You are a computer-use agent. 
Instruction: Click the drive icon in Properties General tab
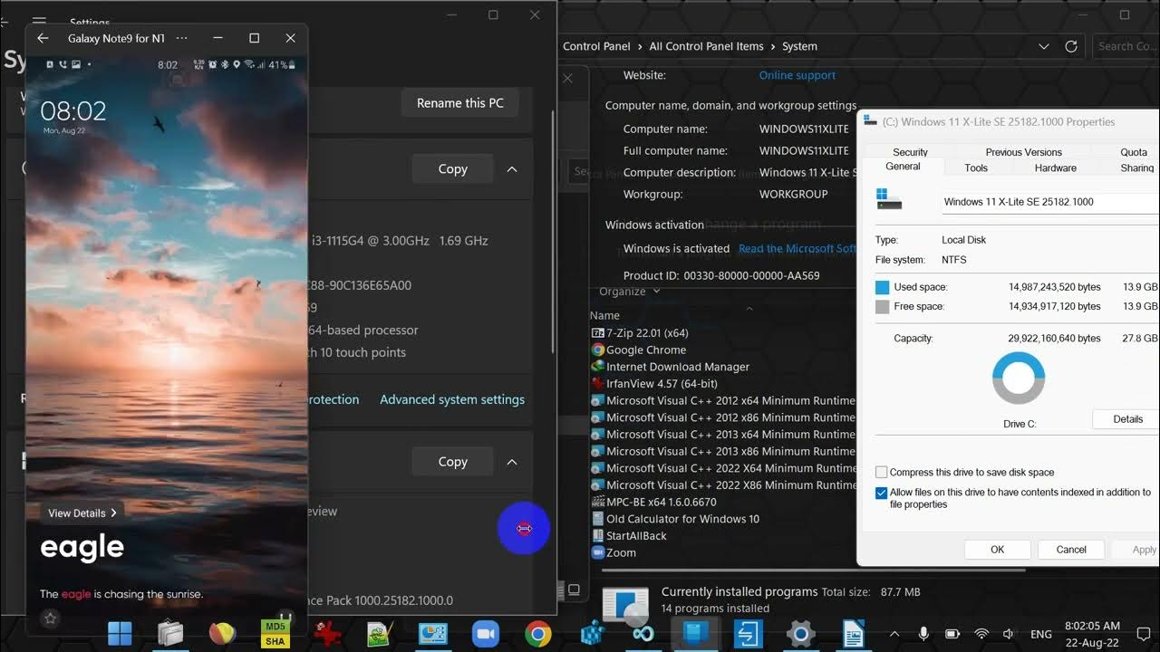889,199
